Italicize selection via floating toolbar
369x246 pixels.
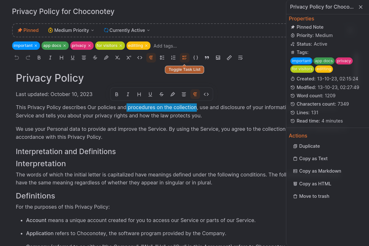tap(128, 94)
